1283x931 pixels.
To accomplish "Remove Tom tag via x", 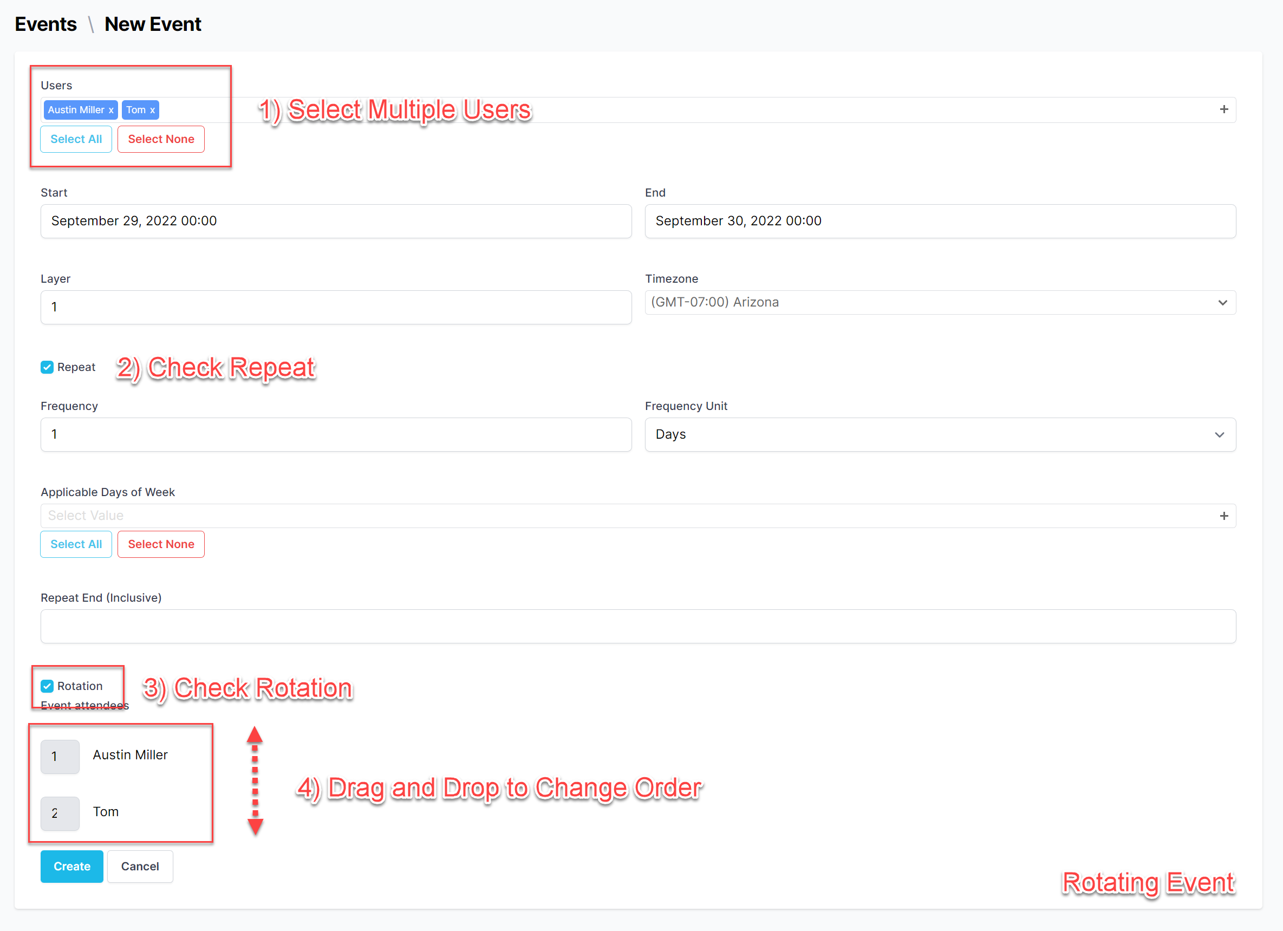I will pos(152,110).
